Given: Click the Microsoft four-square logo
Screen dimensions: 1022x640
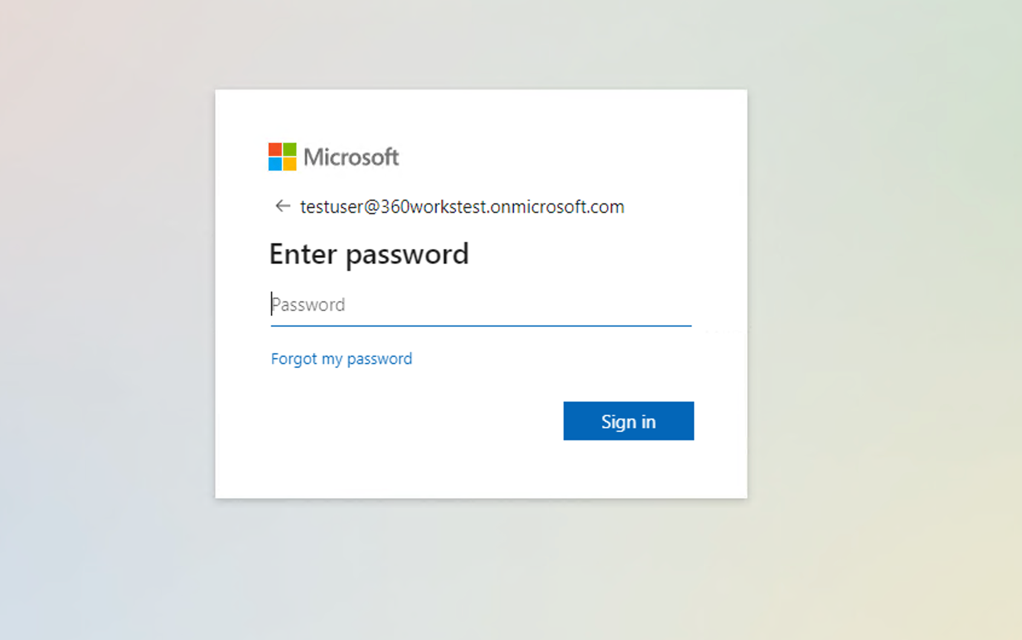Looking at the screenshot, I should click(282, 157).
